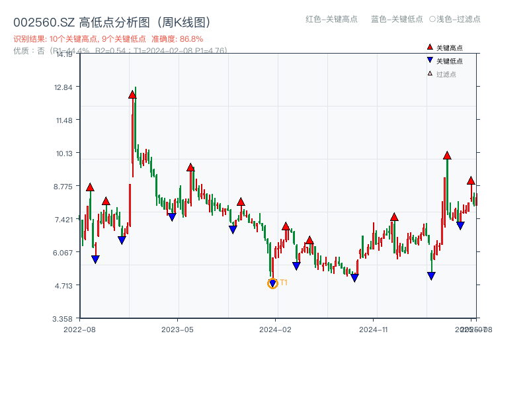Click the first red triangle marker near 2022-08
Viewport: 529px width, 397px height.
tap(89, 187)
